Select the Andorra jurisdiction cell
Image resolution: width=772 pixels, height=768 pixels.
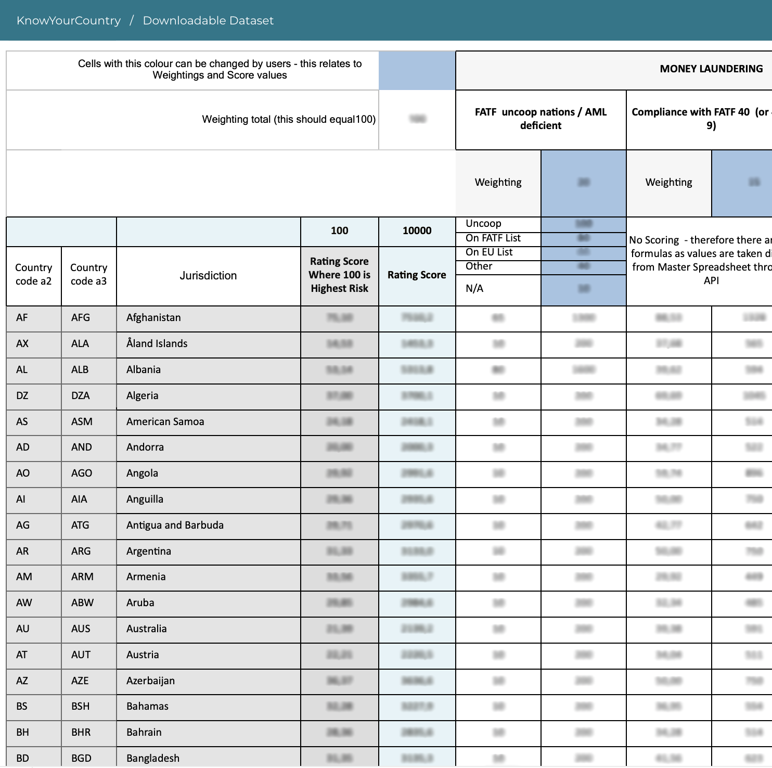209,448
